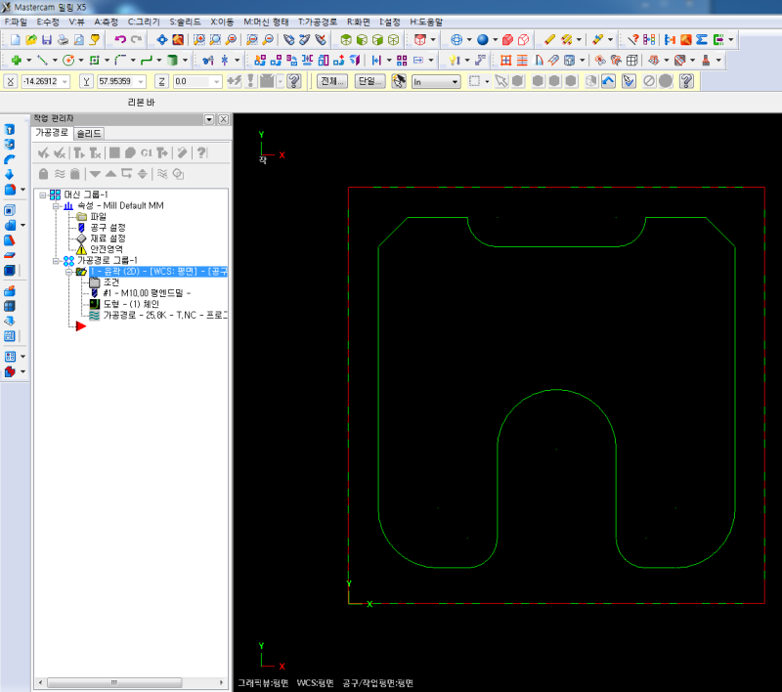Click the G1 post process icon
Viewport: 782px width, 692px height.
146,152
